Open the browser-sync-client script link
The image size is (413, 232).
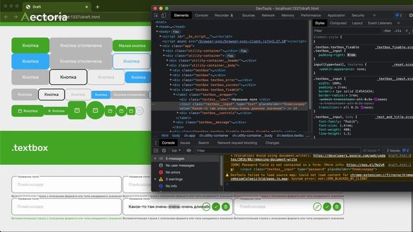[x=242, y=41]
